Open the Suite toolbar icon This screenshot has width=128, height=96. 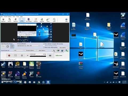click(x=54, y=20)
